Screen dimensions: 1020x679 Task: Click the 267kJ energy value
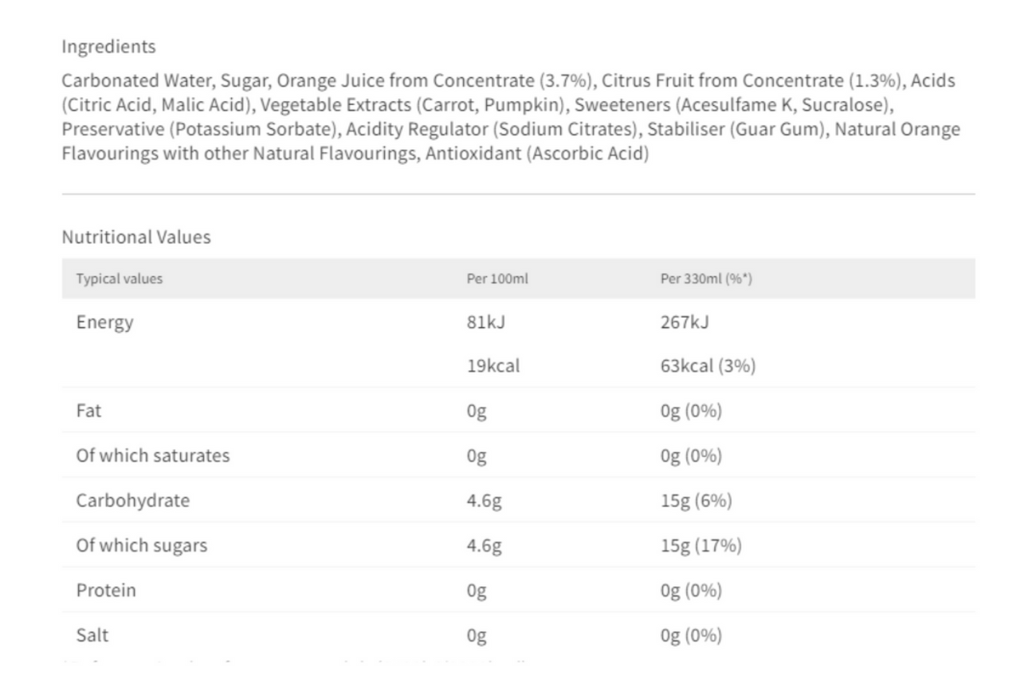point(685,322)
